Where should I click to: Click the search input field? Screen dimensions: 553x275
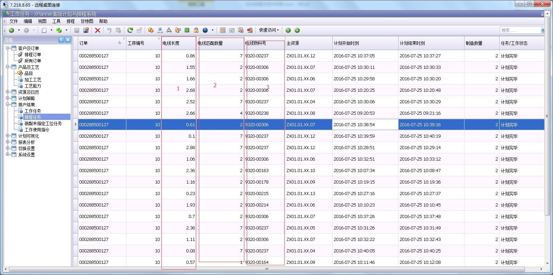(x=520, y=30)
